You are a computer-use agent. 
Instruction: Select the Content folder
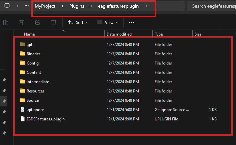point(34,72)
